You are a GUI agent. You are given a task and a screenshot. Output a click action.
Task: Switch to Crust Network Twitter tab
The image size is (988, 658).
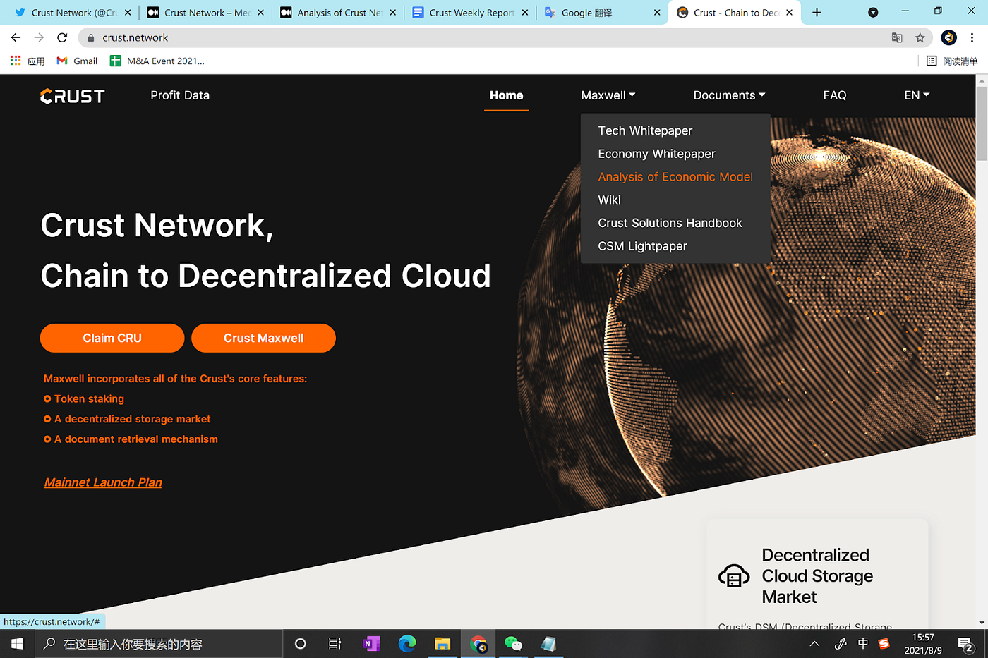73,13
